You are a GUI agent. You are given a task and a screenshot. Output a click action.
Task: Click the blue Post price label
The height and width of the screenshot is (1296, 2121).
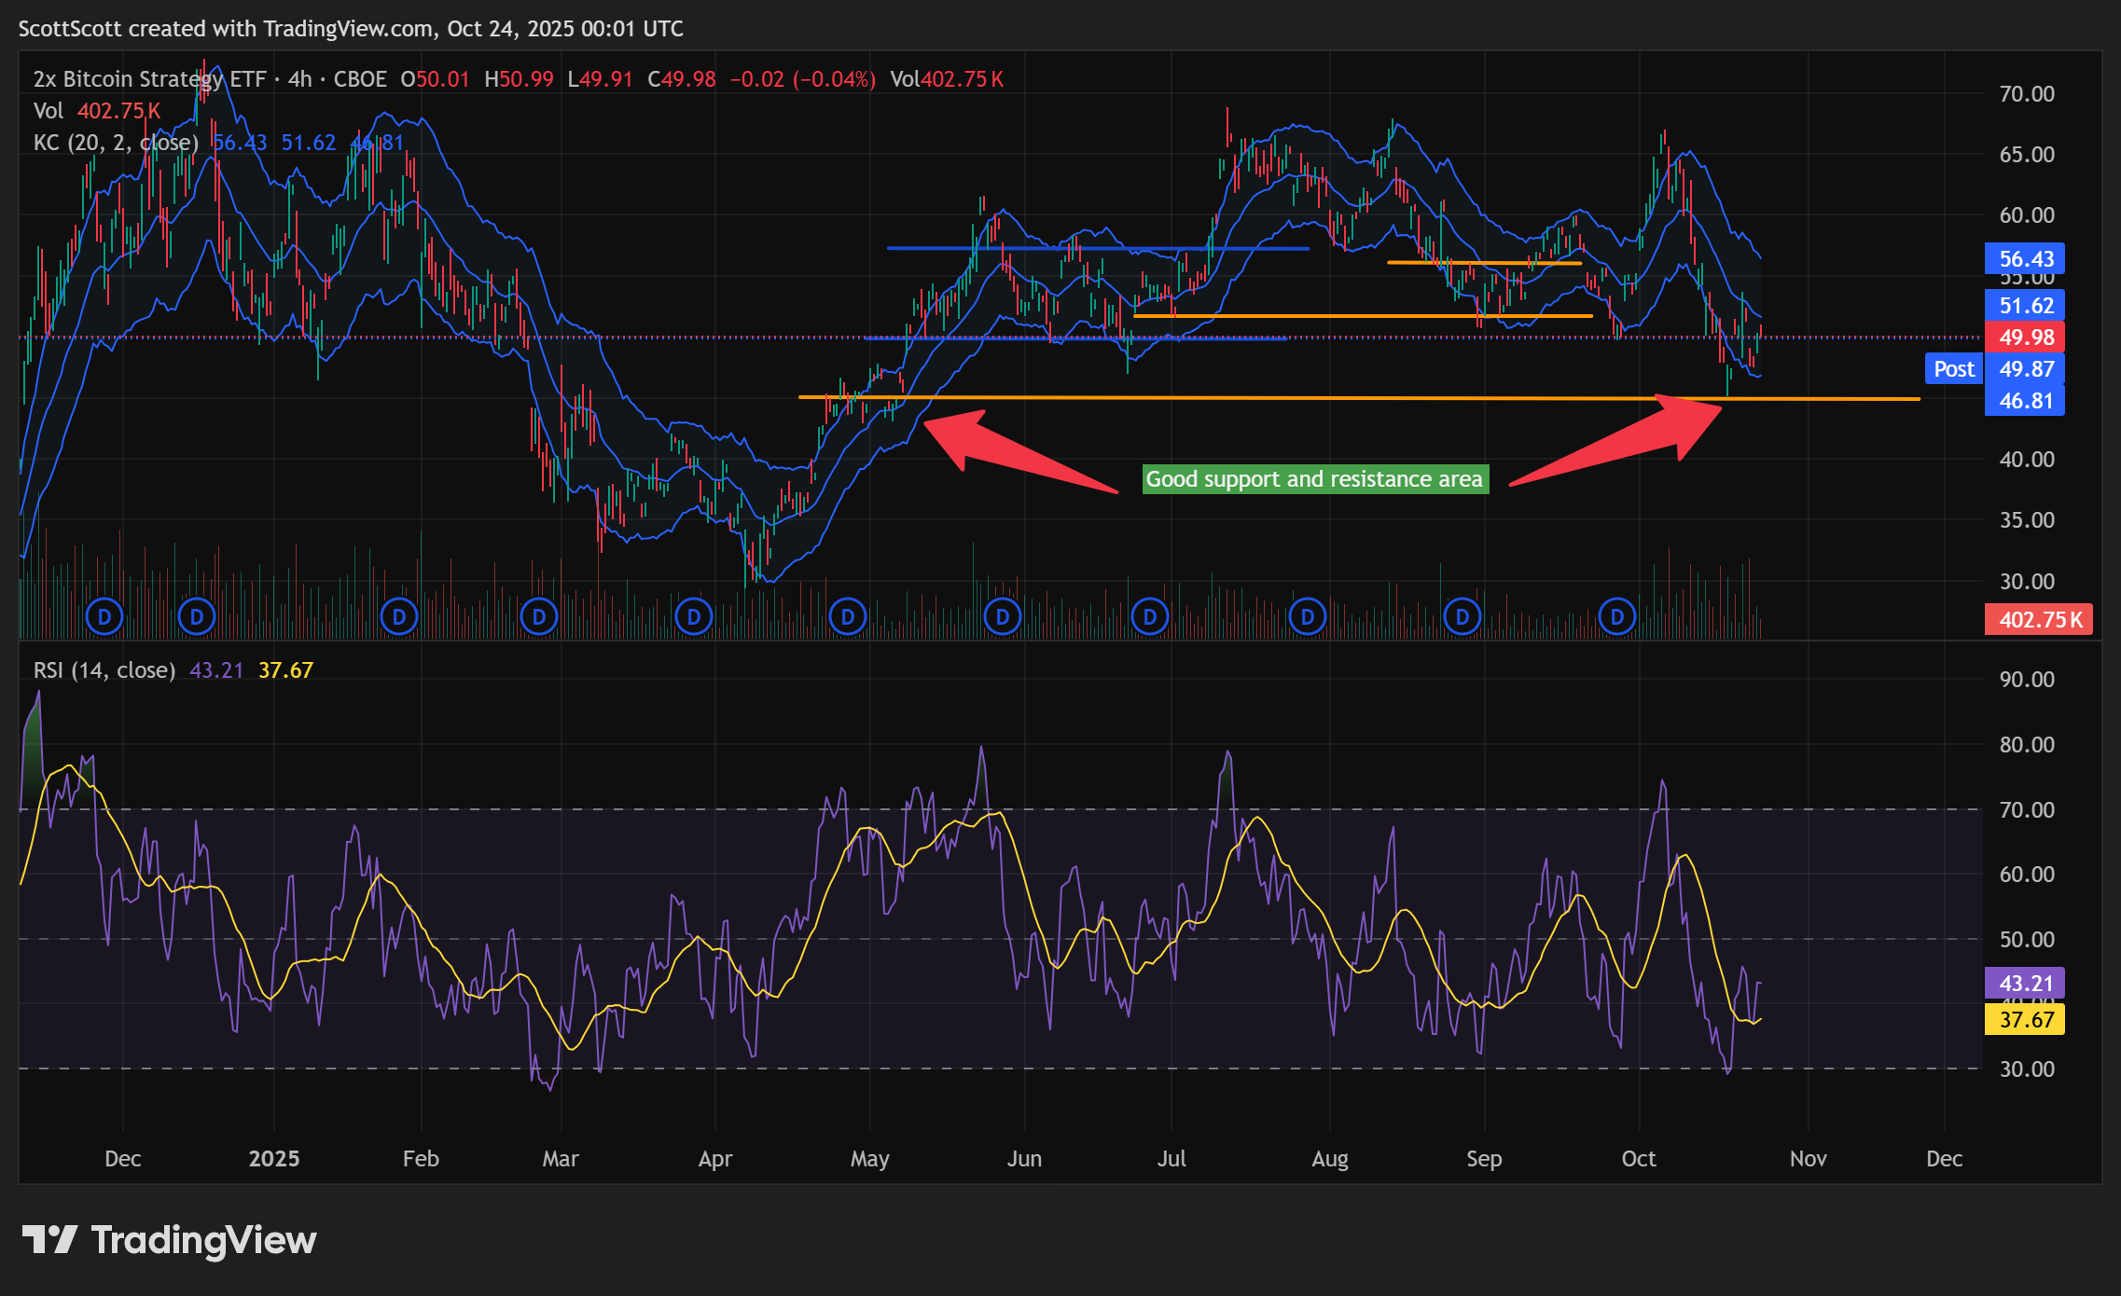coord(1953,369)
